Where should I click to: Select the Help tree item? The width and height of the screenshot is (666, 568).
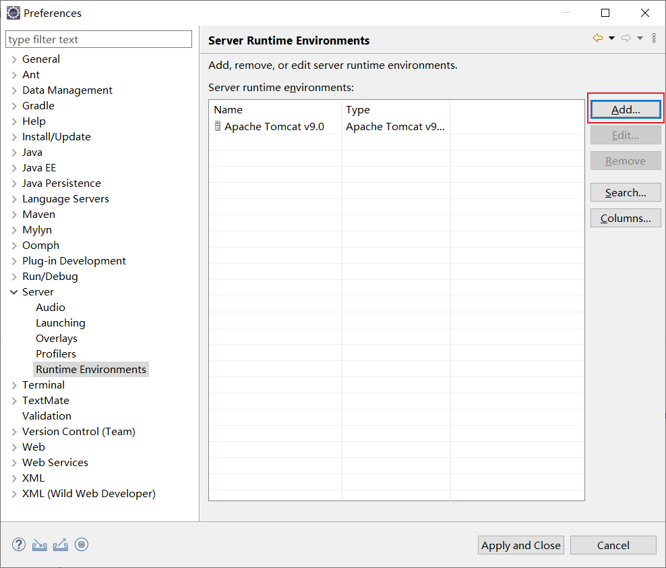[34, 121]
